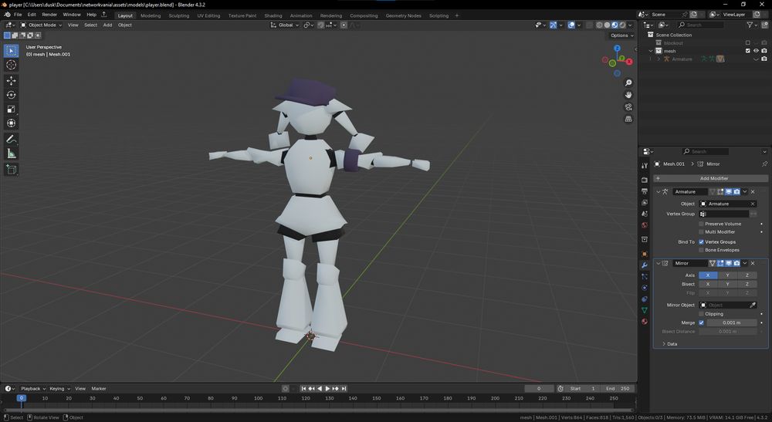Select the Move tool in the toolbar
This screenshot has height=422, width=772.
pos(11,80)
